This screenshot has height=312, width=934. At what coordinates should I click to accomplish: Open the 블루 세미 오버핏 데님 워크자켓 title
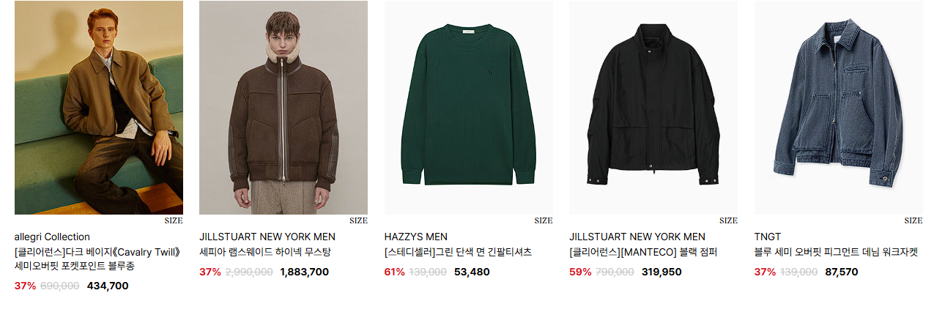pos(836,252)
